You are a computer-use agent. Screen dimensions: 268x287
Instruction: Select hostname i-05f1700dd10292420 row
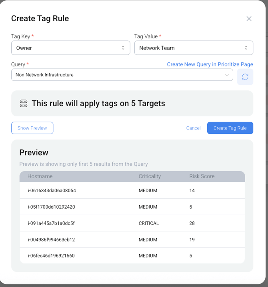[51, 207]
